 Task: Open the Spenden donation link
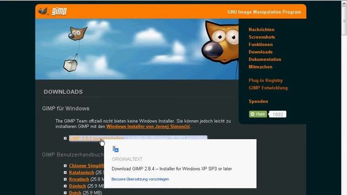coord(258,101)
